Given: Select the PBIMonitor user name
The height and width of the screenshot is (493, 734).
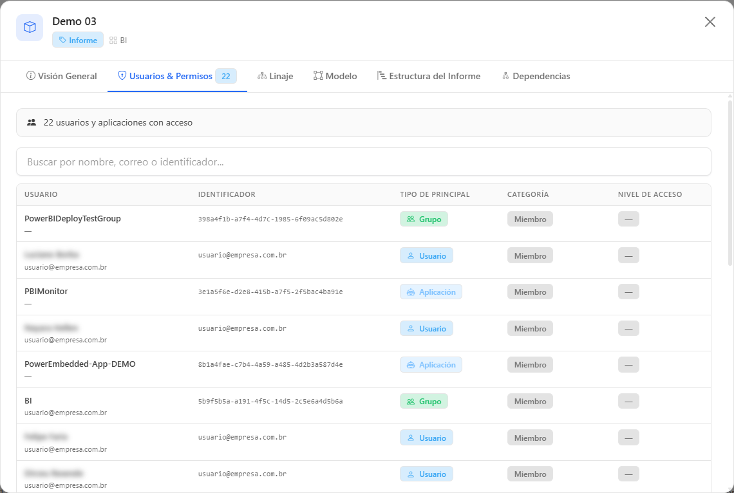Looking at the screenshot, I should tap(46, 292).
